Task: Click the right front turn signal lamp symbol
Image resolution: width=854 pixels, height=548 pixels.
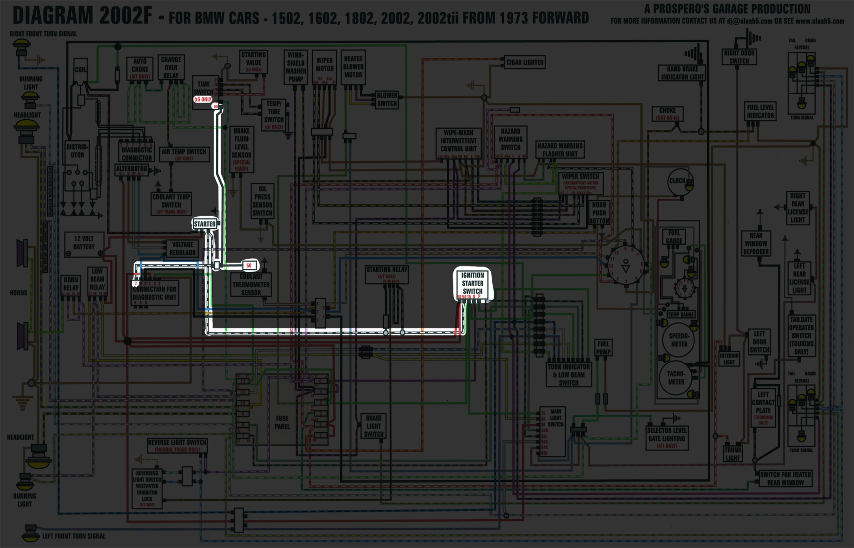Action: 22,46
